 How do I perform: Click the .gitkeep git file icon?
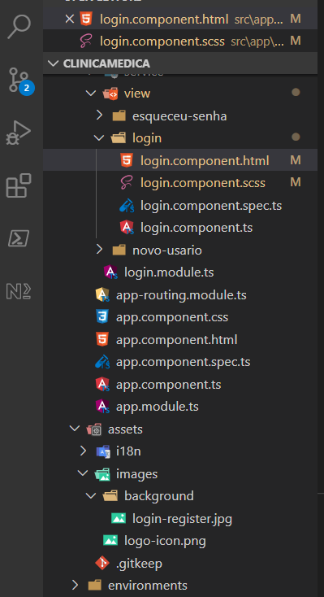[x=102, y=563]
